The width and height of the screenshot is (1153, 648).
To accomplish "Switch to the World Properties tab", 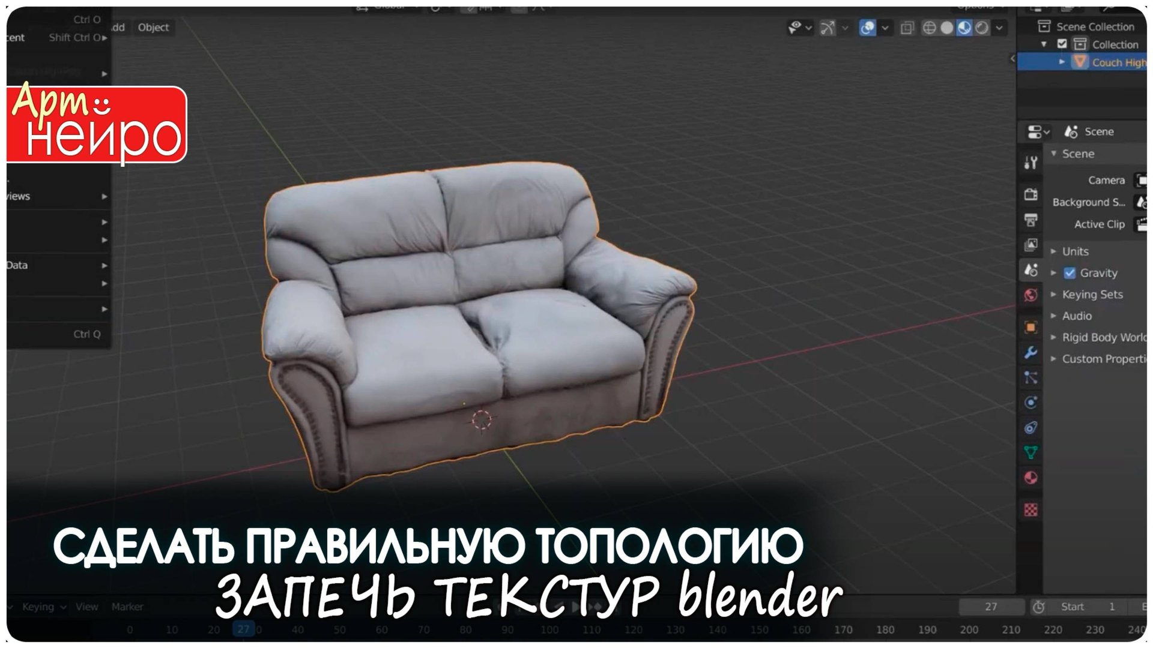I will tap(1031, 294).
